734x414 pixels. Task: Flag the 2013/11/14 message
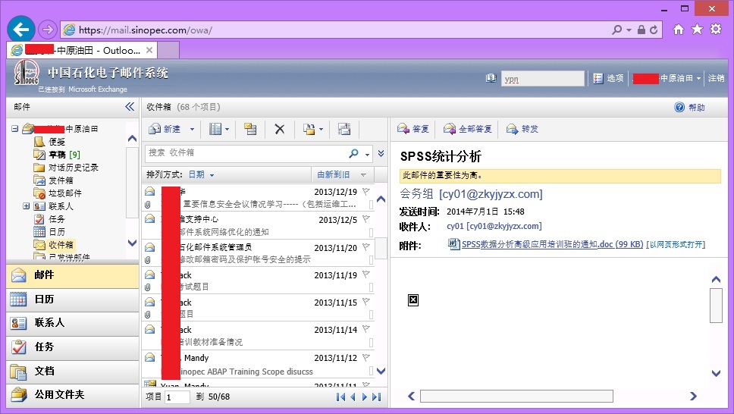point(366,329)
